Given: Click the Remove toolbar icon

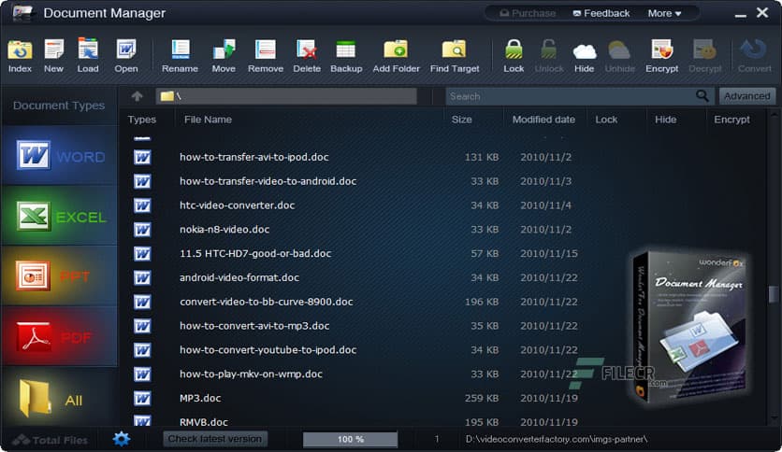Looking at the screenshot, I should [266, 49].
